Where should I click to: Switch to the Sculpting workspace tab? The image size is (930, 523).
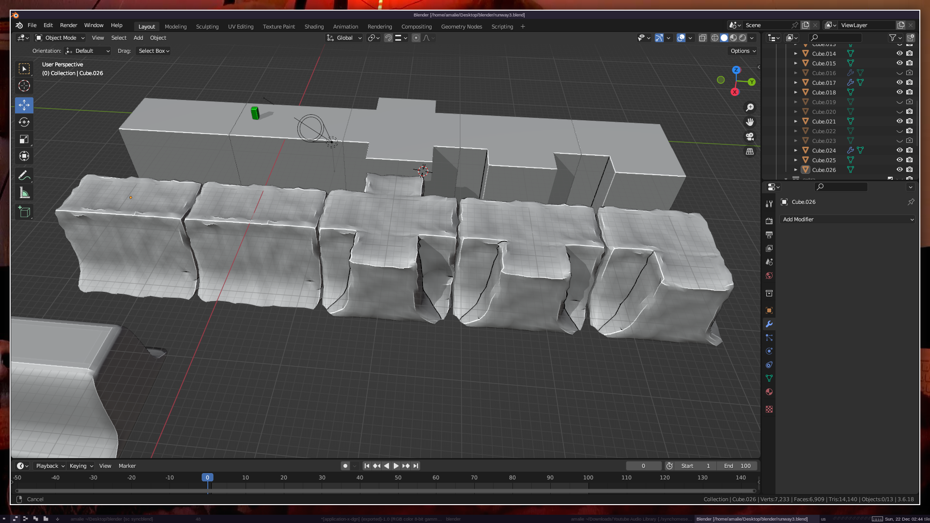pyautogui.click(x=207, y=27)
